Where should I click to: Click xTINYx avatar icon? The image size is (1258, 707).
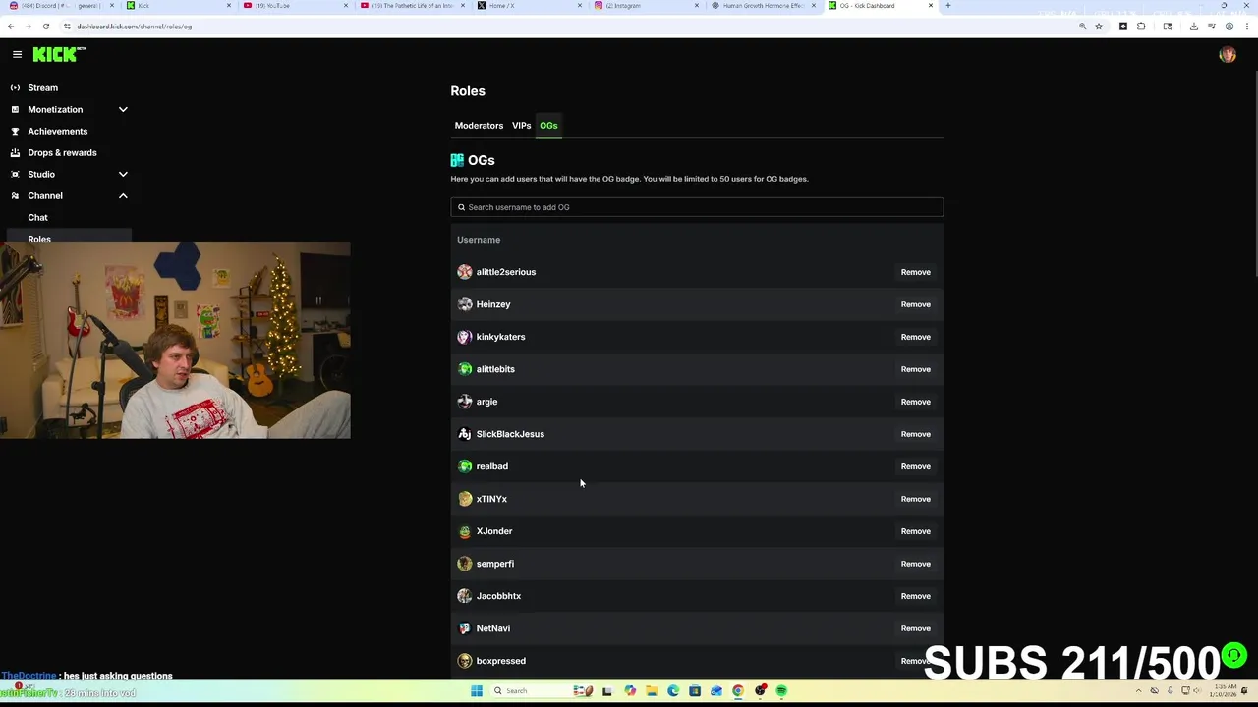tap(465, 499)
